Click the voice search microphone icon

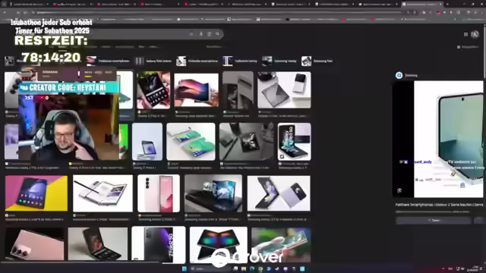pos(200,34)
